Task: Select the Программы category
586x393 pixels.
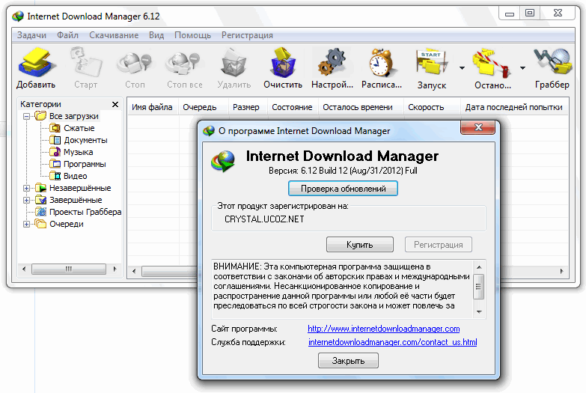Action: (x=85, y=164)
